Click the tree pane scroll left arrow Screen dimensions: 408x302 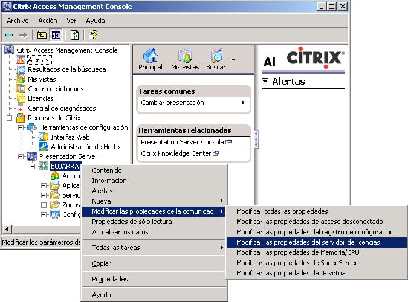(7, 229)
